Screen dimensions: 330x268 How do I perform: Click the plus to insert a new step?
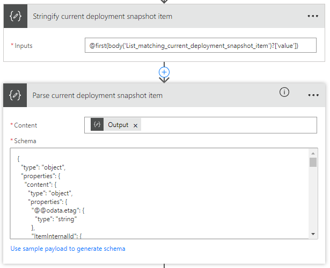coord(164,72)
